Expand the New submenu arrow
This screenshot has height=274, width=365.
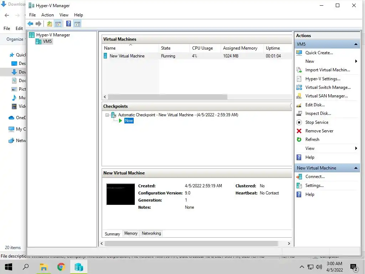pos(356,61)
